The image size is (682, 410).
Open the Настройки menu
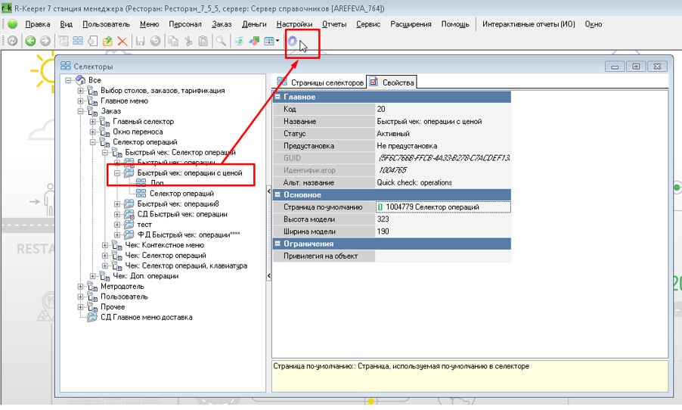point(294,24)
